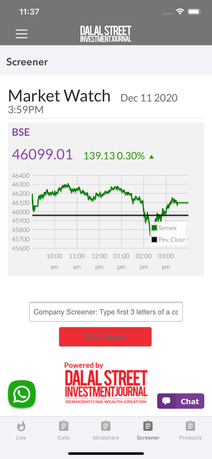Click the Company Screener input field
Viewport: 212px width, 459px height.
106,312
